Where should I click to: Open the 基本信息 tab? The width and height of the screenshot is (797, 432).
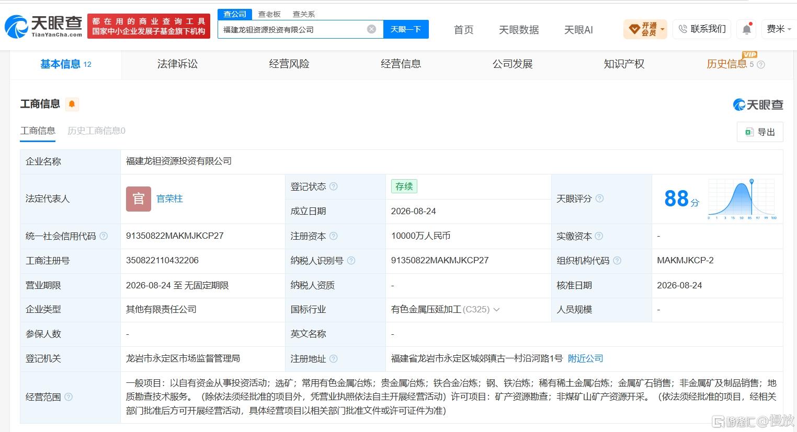coord(66,64)
